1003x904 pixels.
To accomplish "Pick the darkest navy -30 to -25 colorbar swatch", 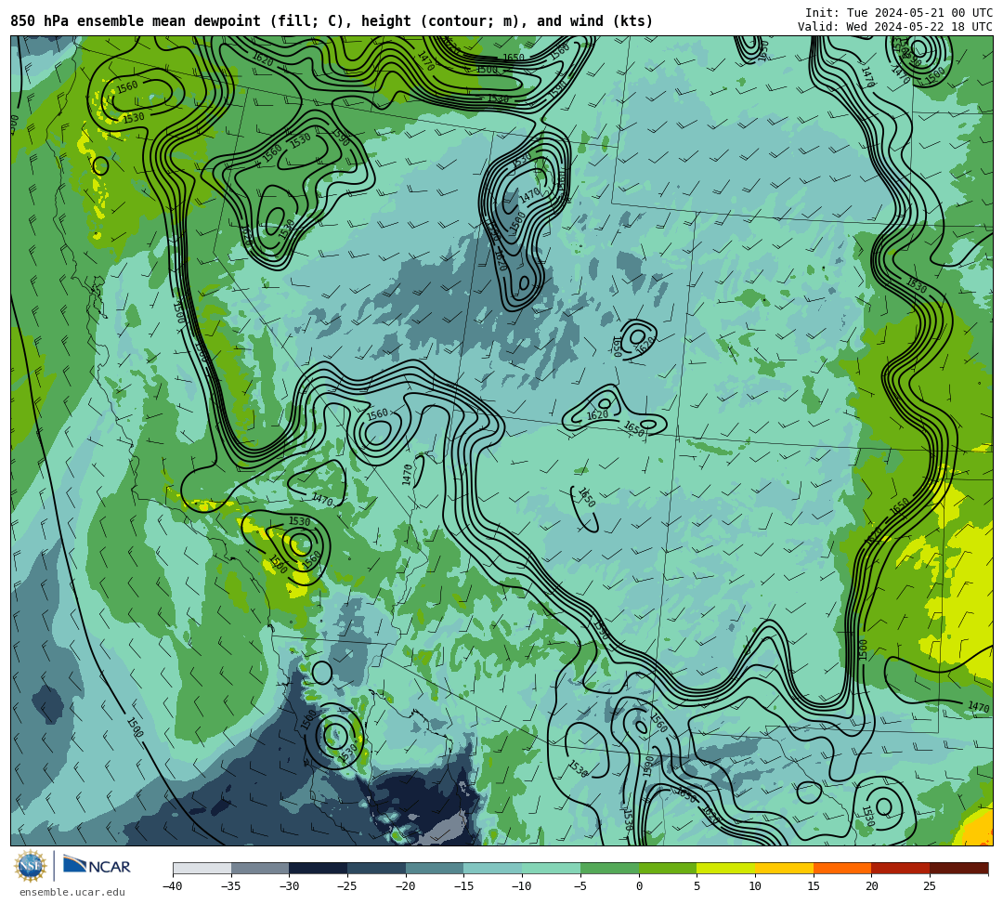I will pyautogui.click(x=319, y=868).
